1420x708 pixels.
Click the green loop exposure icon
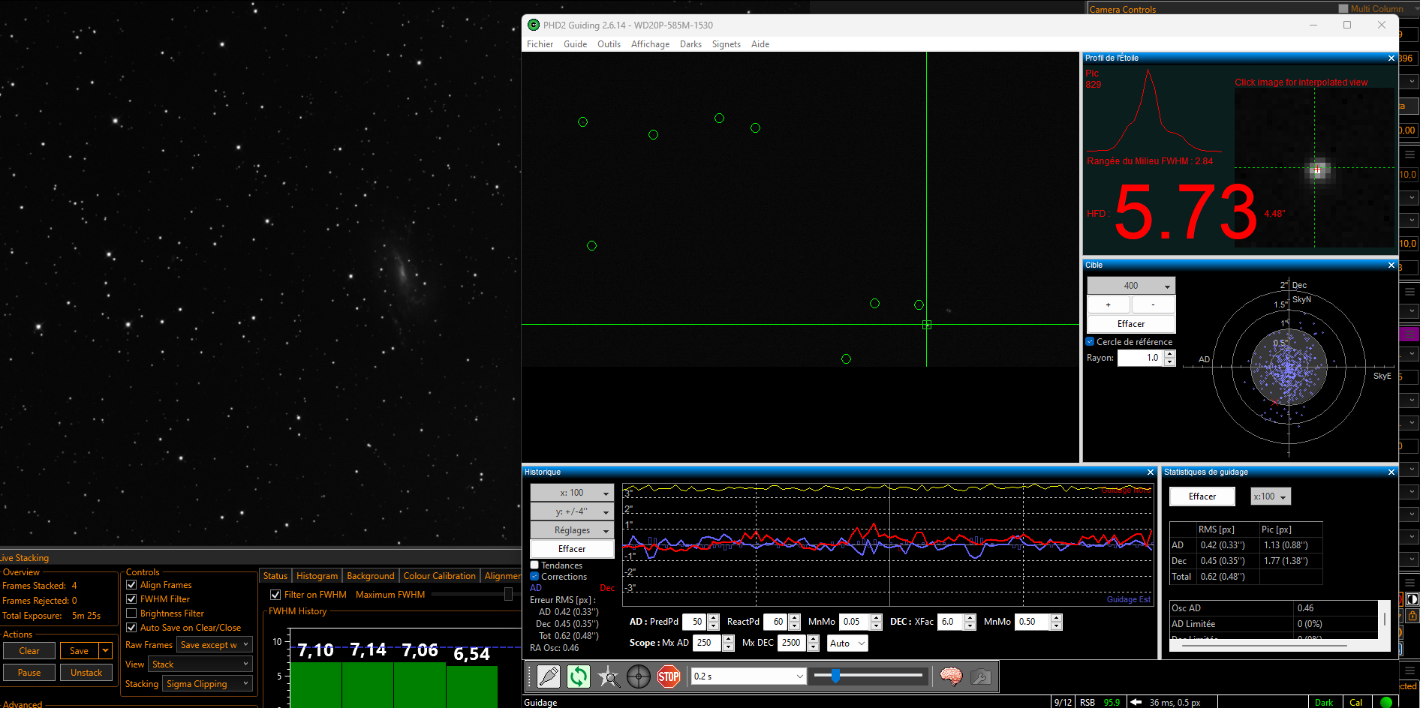579,676
